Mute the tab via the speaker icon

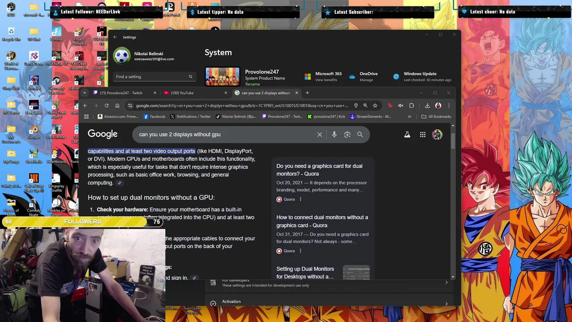[x=401, y=106]
